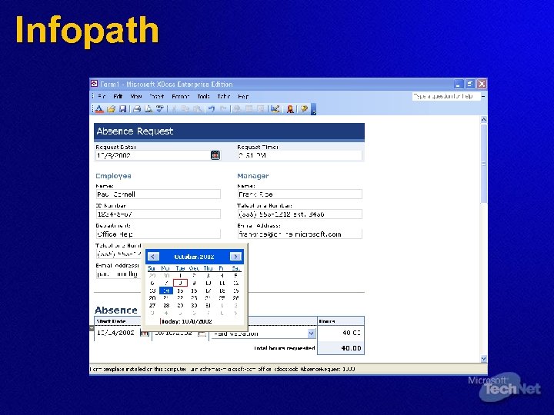Open the Format menu
This screenshot has width=554, height=415.
(x=181, y=96)
